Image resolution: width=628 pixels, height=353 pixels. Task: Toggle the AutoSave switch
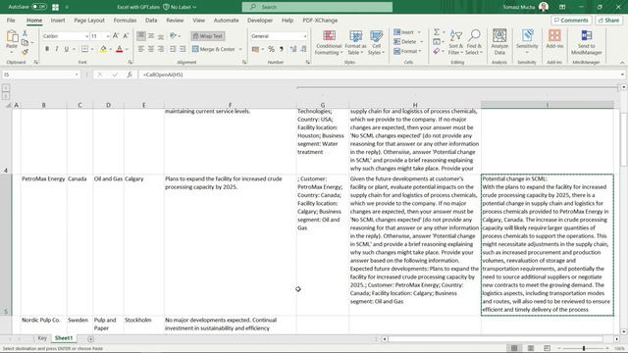pos(39,7)
